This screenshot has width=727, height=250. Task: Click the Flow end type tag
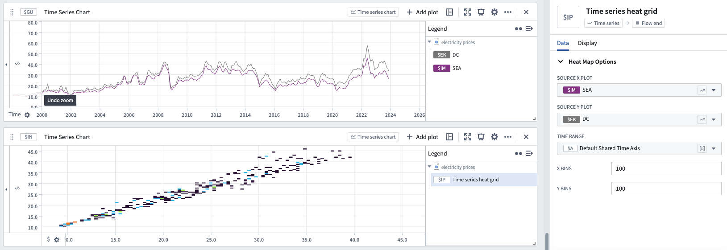click(x=648, y=23)
